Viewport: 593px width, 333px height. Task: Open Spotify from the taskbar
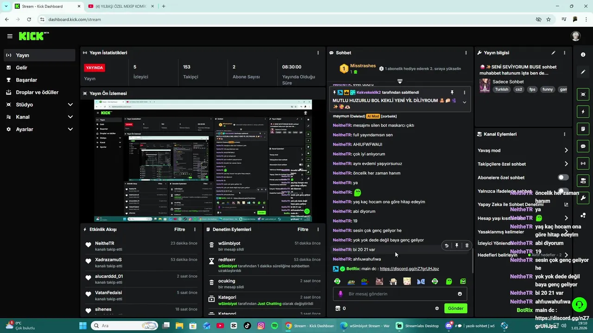point(275,326)
